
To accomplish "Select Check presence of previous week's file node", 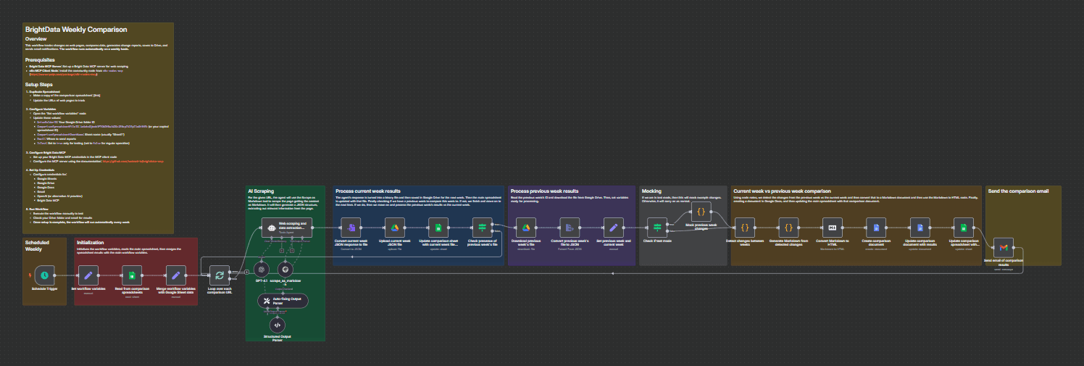I will coord(482,227).
